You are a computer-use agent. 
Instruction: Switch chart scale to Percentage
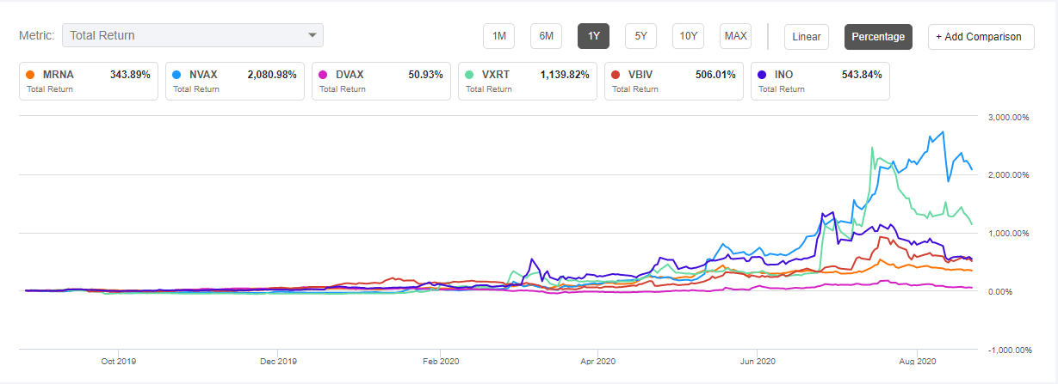(878, 36)
